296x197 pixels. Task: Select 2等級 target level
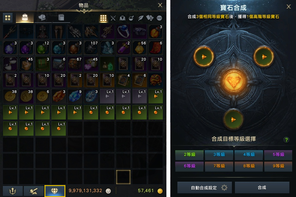(x=189, y=155)
